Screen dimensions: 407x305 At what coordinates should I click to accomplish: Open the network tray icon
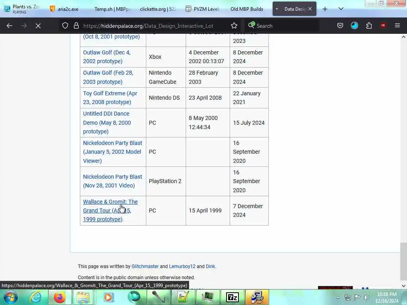(x=347, y=297)
